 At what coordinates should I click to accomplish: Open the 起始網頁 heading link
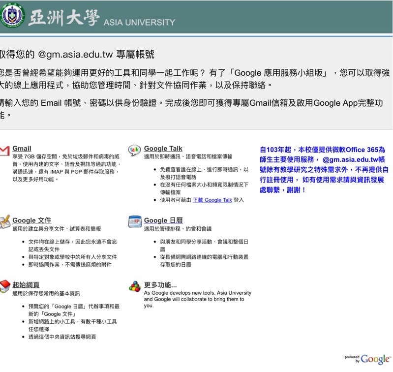pyautogui.click(x=26, y=285)
